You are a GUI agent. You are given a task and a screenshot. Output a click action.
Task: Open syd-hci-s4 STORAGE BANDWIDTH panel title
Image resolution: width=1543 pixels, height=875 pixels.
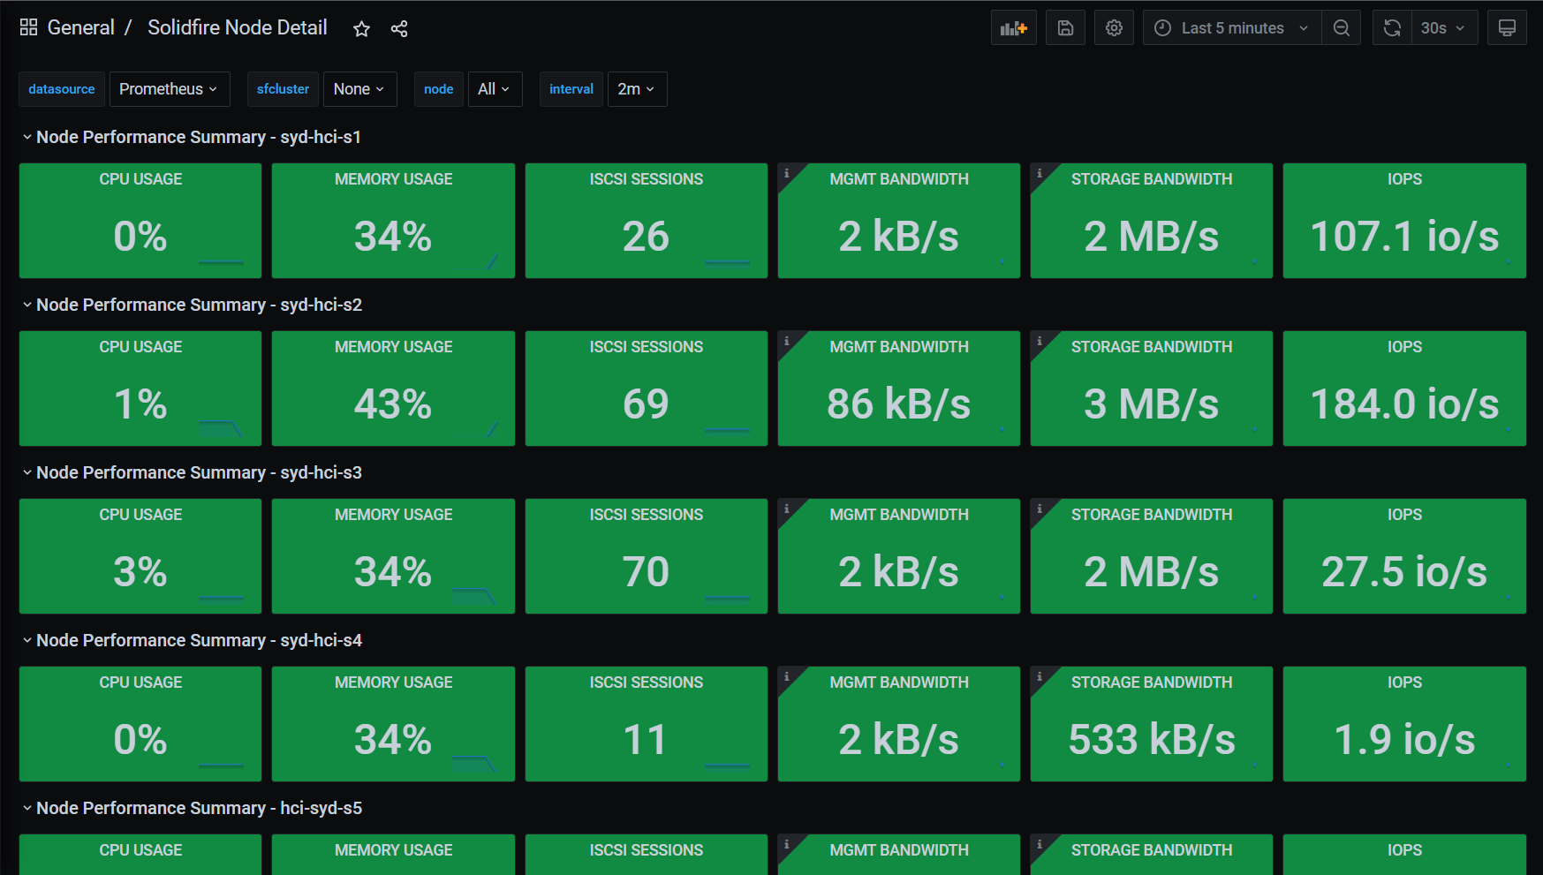pos(1152,683)
